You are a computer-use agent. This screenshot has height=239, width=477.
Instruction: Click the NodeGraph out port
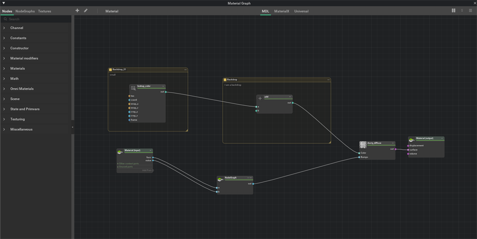[253, 184]
